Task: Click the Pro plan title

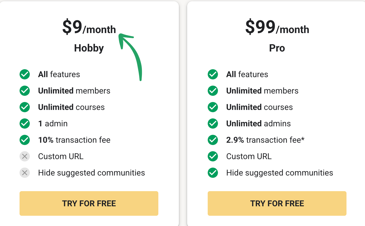Action: [x=277, y=48]
